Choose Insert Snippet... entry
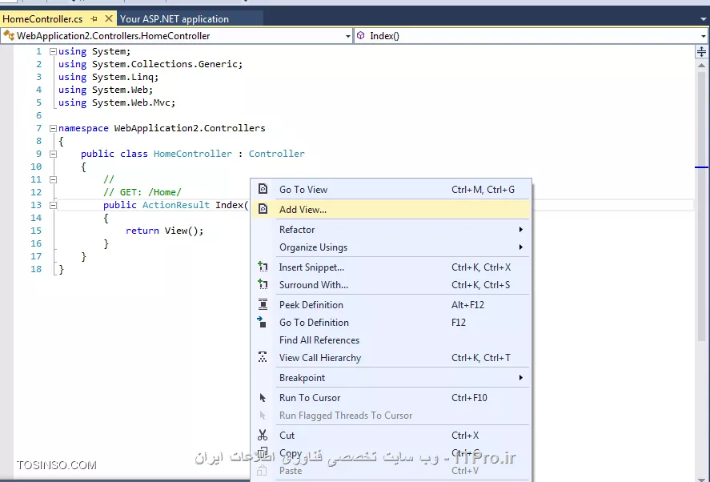710x482 pixels. (391, 267)
